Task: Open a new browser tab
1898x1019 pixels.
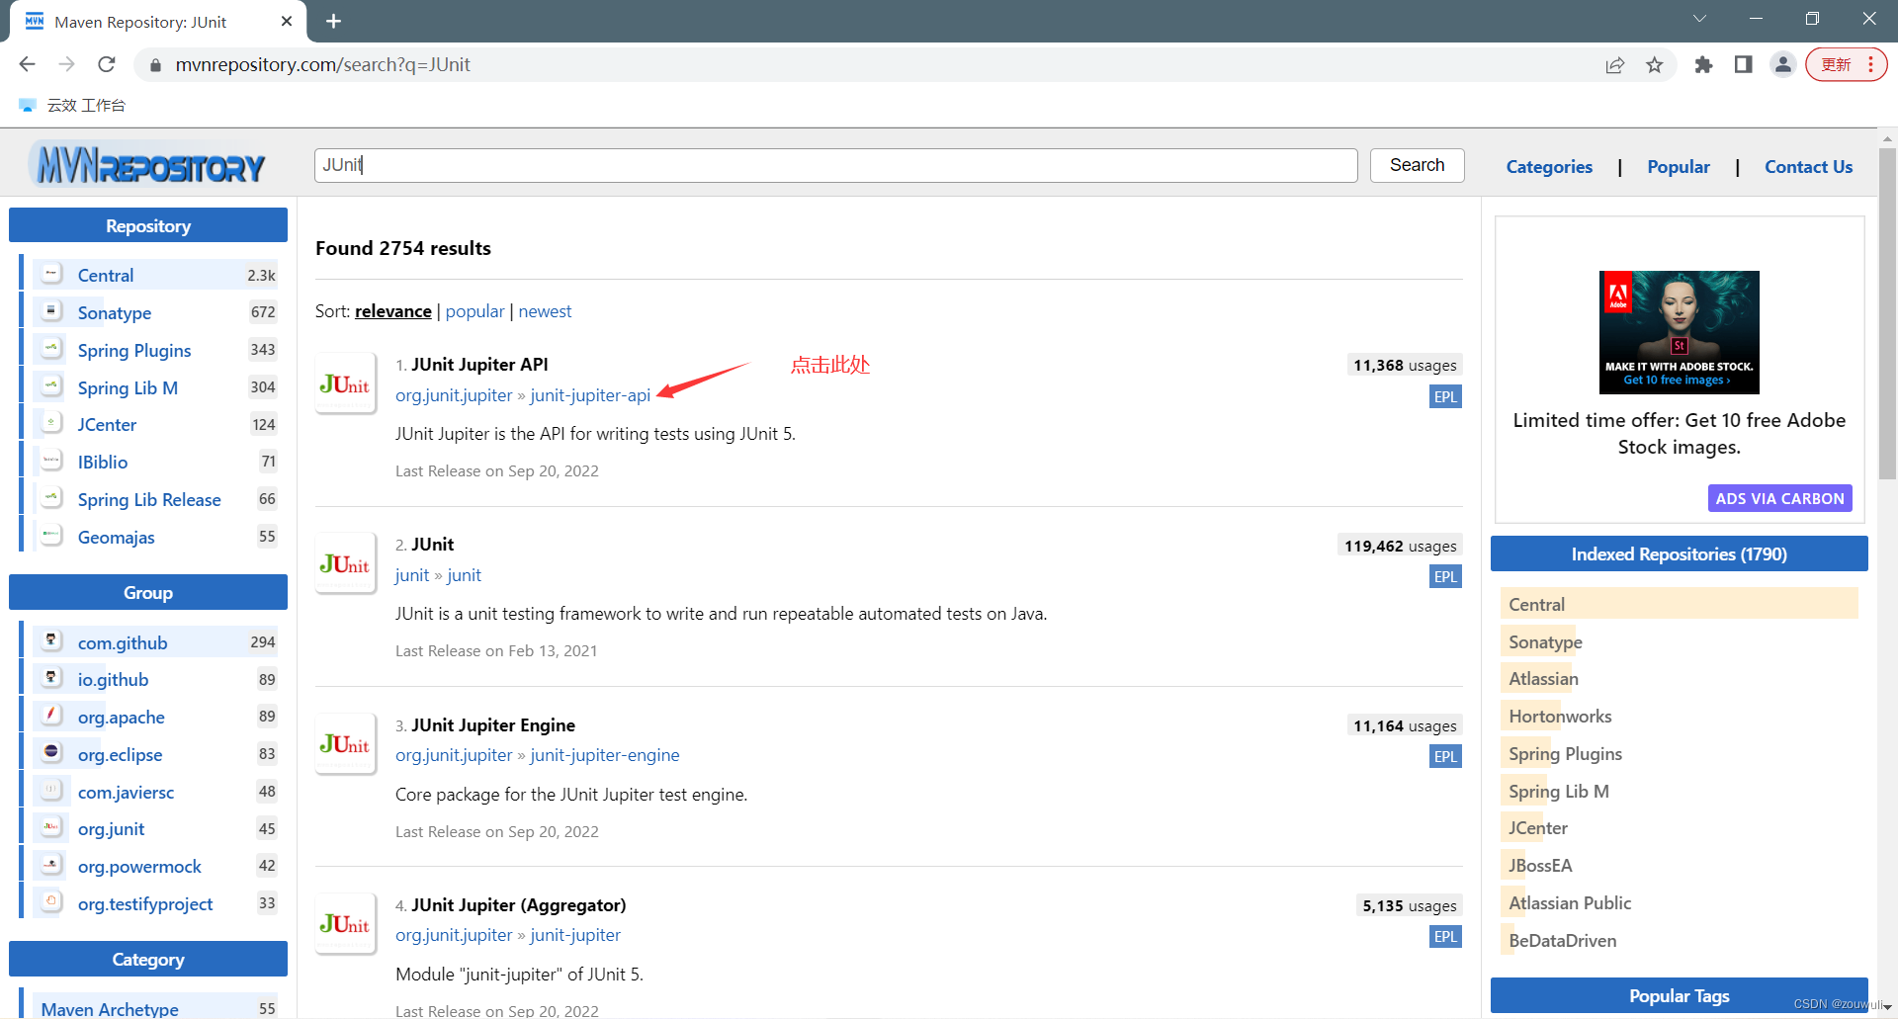Action: pyautogui.click(x=334, y=21)
